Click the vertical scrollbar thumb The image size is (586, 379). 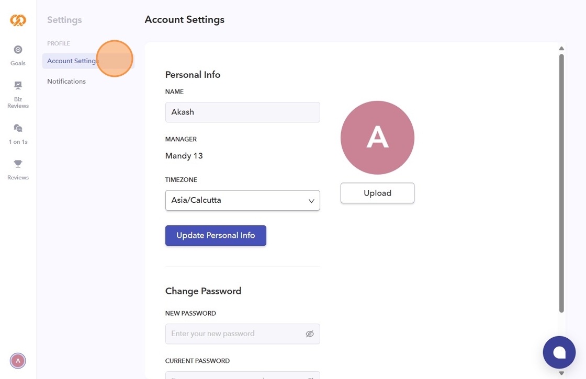coord(561,183)
